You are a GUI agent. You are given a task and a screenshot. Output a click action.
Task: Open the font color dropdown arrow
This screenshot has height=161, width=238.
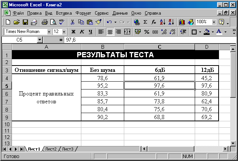(x=225, y=32)
